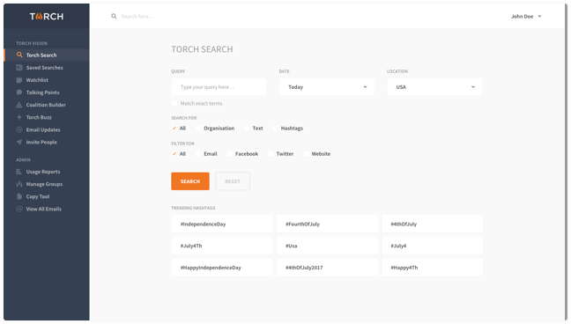The height and width of the screenshot is (324, 571).
Task: Click the Invite People paper plane icon
Action: point(19,142)
